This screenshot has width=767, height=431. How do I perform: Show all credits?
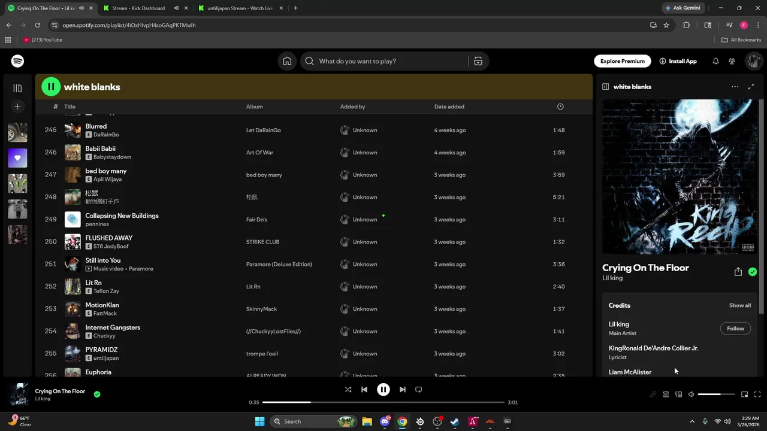[x=740, y=305]
